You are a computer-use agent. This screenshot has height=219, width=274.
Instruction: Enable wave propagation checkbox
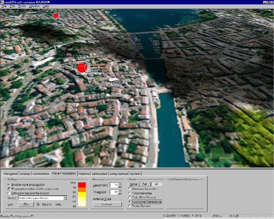click(9, 184)
